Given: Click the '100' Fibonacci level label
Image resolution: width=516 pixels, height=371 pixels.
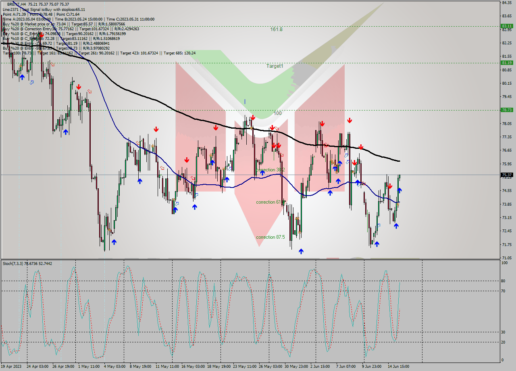Looking at the screenshot, I should (278, 113).
